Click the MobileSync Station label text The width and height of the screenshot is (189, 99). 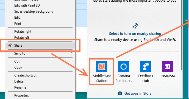[x=102, y=78]
